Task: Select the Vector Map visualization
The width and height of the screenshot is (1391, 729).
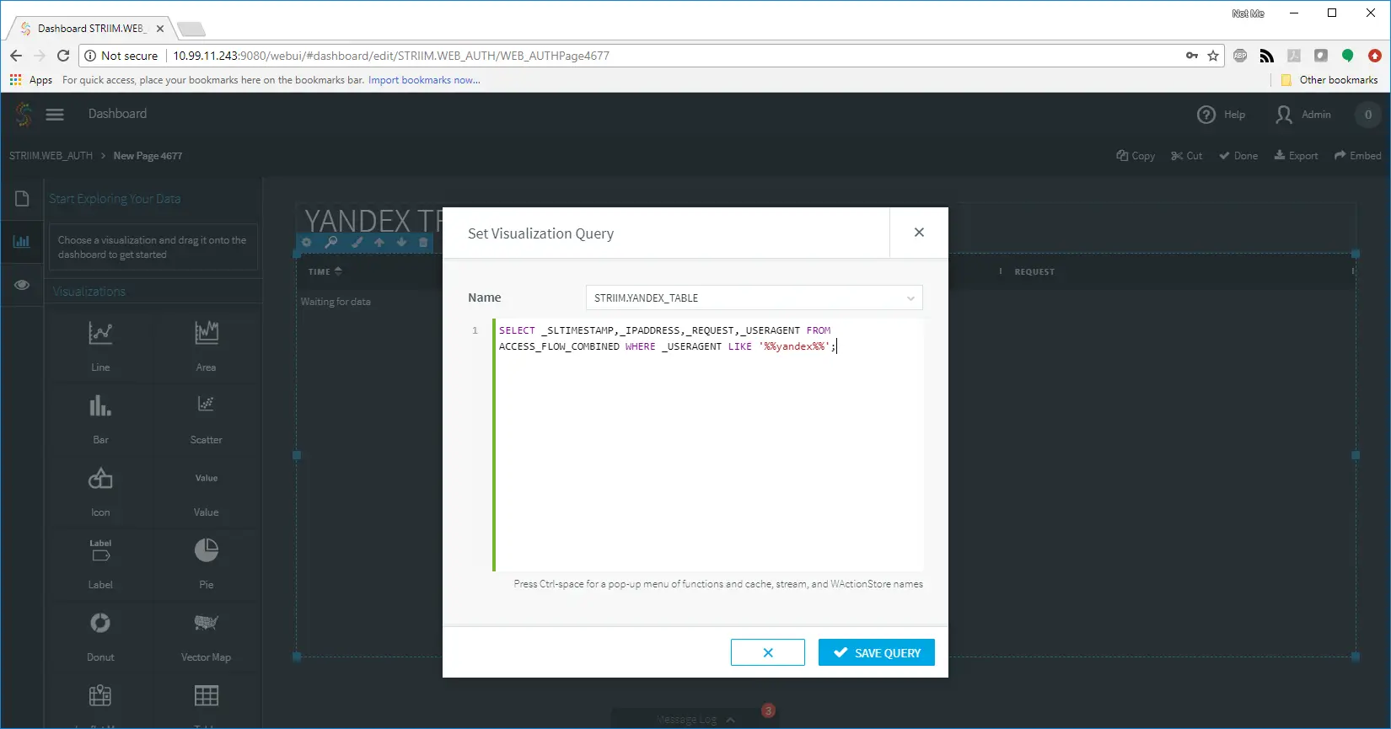Action: point(206,624)
